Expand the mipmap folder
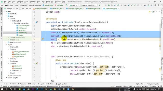 [x=8, y=61]
